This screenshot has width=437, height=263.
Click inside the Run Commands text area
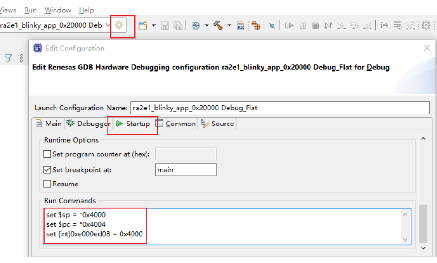[x=227, y=227]
